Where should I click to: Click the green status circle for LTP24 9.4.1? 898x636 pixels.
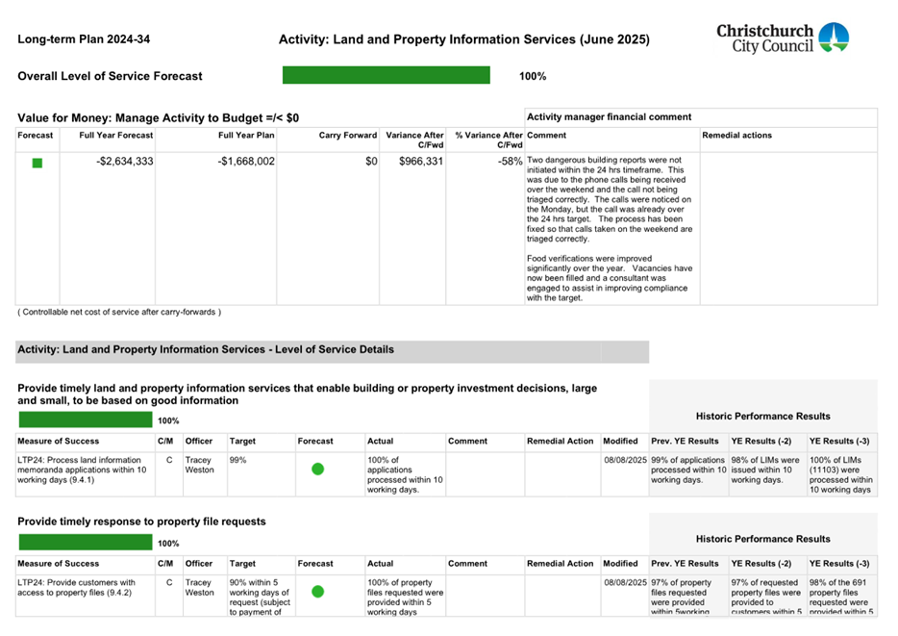pos(317,470)
